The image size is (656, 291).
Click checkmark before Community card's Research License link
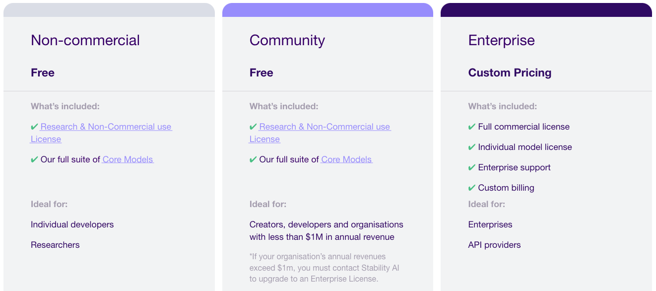[253, 127]
